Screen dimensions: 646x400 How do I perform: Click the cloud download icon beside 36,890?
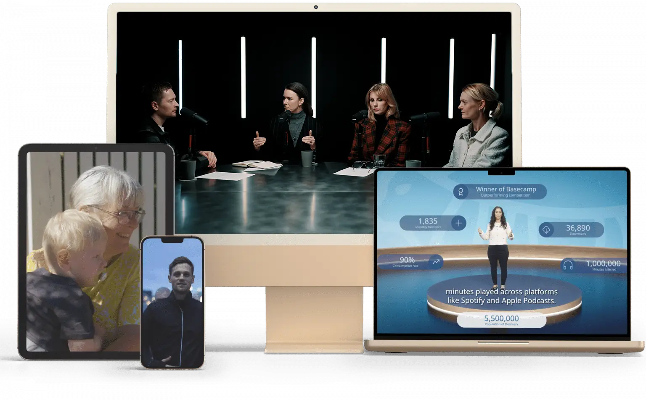(x=546, y=230)
